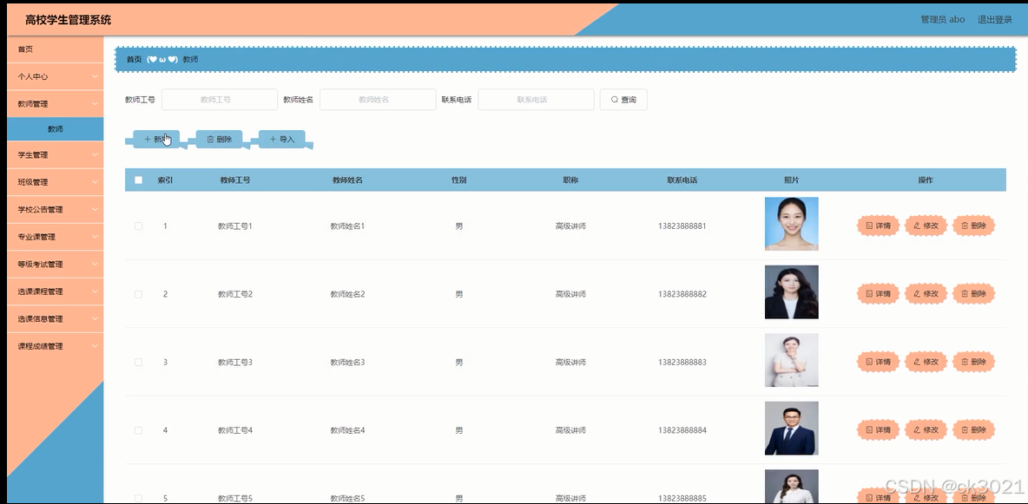
Task: Click 修改 for row 教师工号4
Action: pyautogui.click(x=926, y=430)
